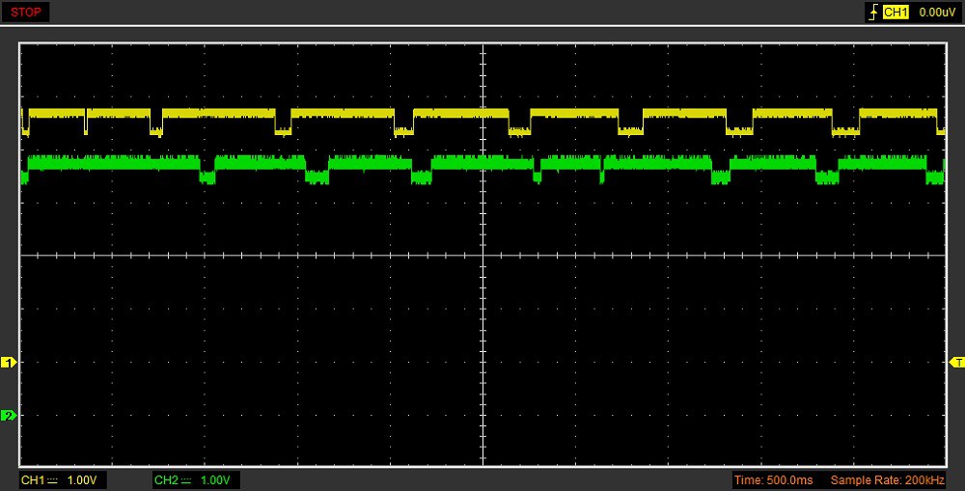
Task: Click the yellow channel 1 ground marker
Action: (x=9, y=363)
